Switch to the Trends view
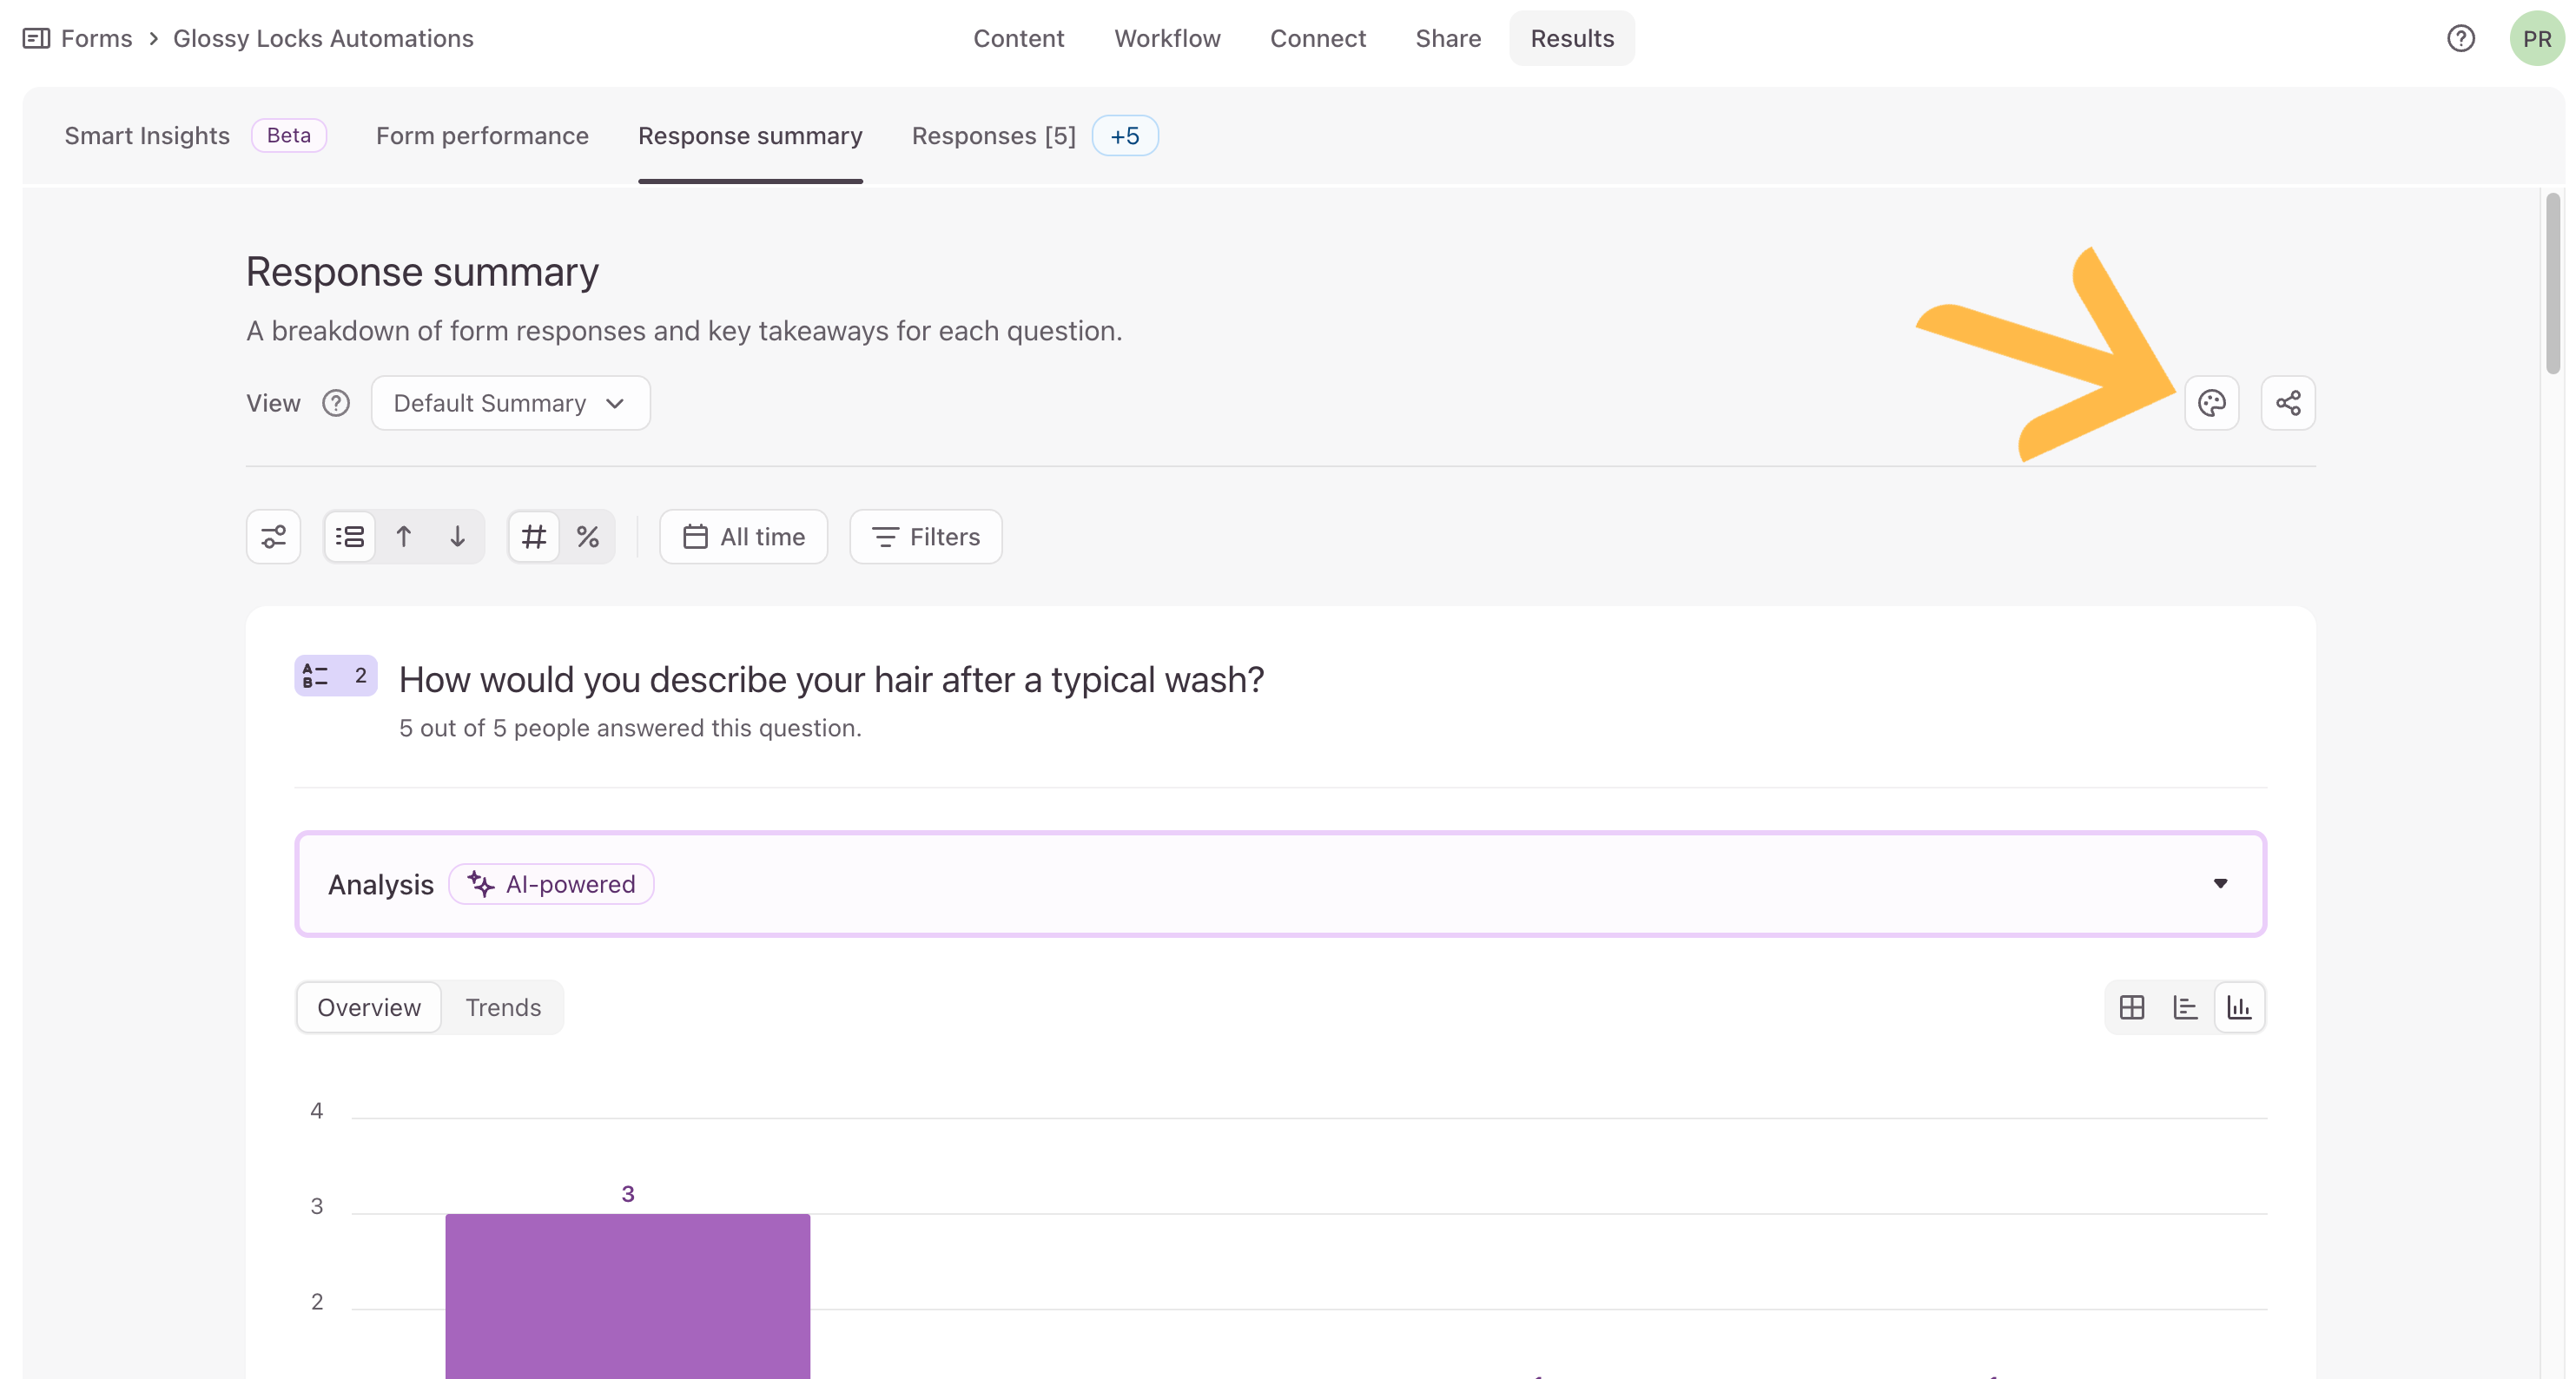The width and height of the screenshot is (2576, 1379). click(x=503, y=1007)
